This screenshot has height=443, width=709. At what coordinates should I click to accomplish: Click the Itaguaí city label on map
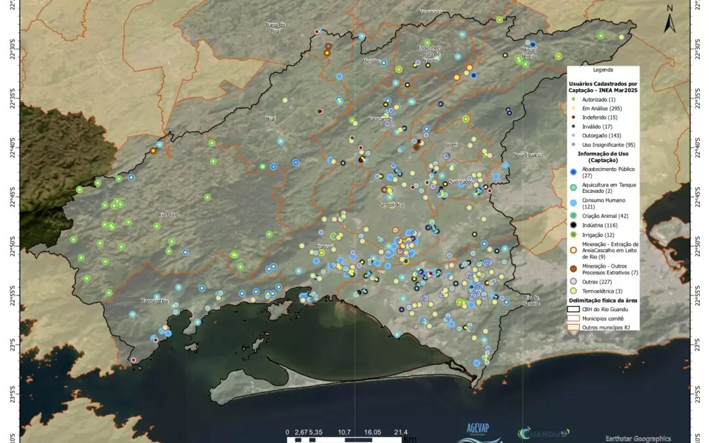click(x=325, y=247)
